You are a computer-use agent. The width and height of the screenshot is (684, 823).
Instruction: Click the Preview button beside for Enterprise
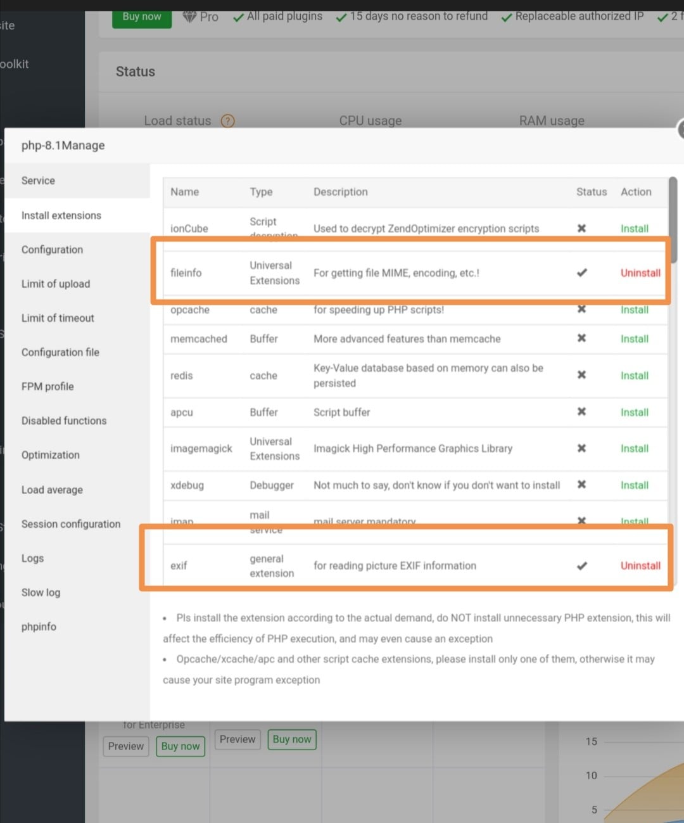125,746
